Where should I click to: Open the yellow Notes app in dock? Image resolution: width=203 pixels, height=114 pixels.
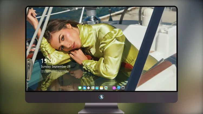pyautogui.click(x=101, y=88)
